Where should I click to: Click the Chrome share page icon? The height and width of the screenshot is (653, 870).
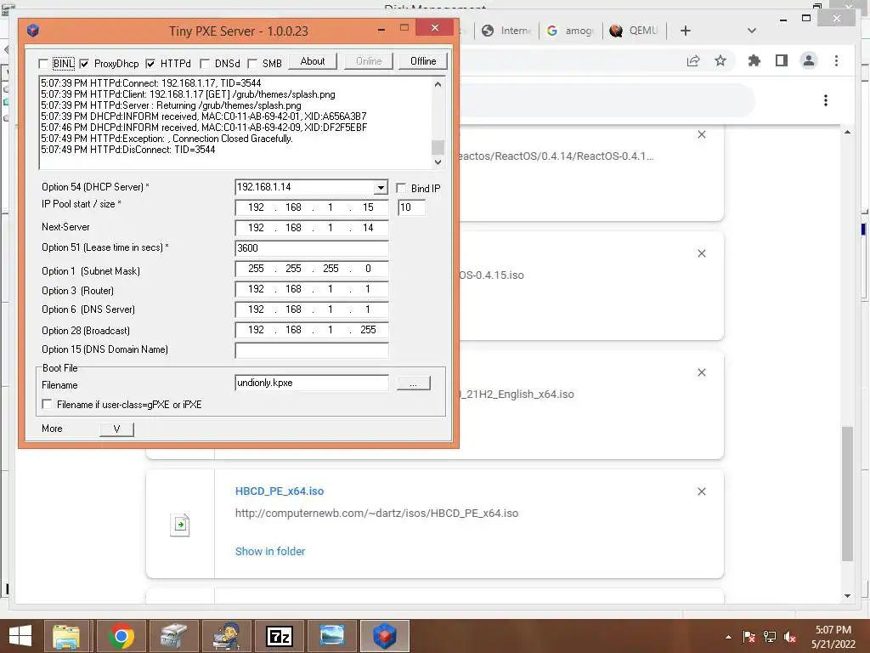(693, 61)
